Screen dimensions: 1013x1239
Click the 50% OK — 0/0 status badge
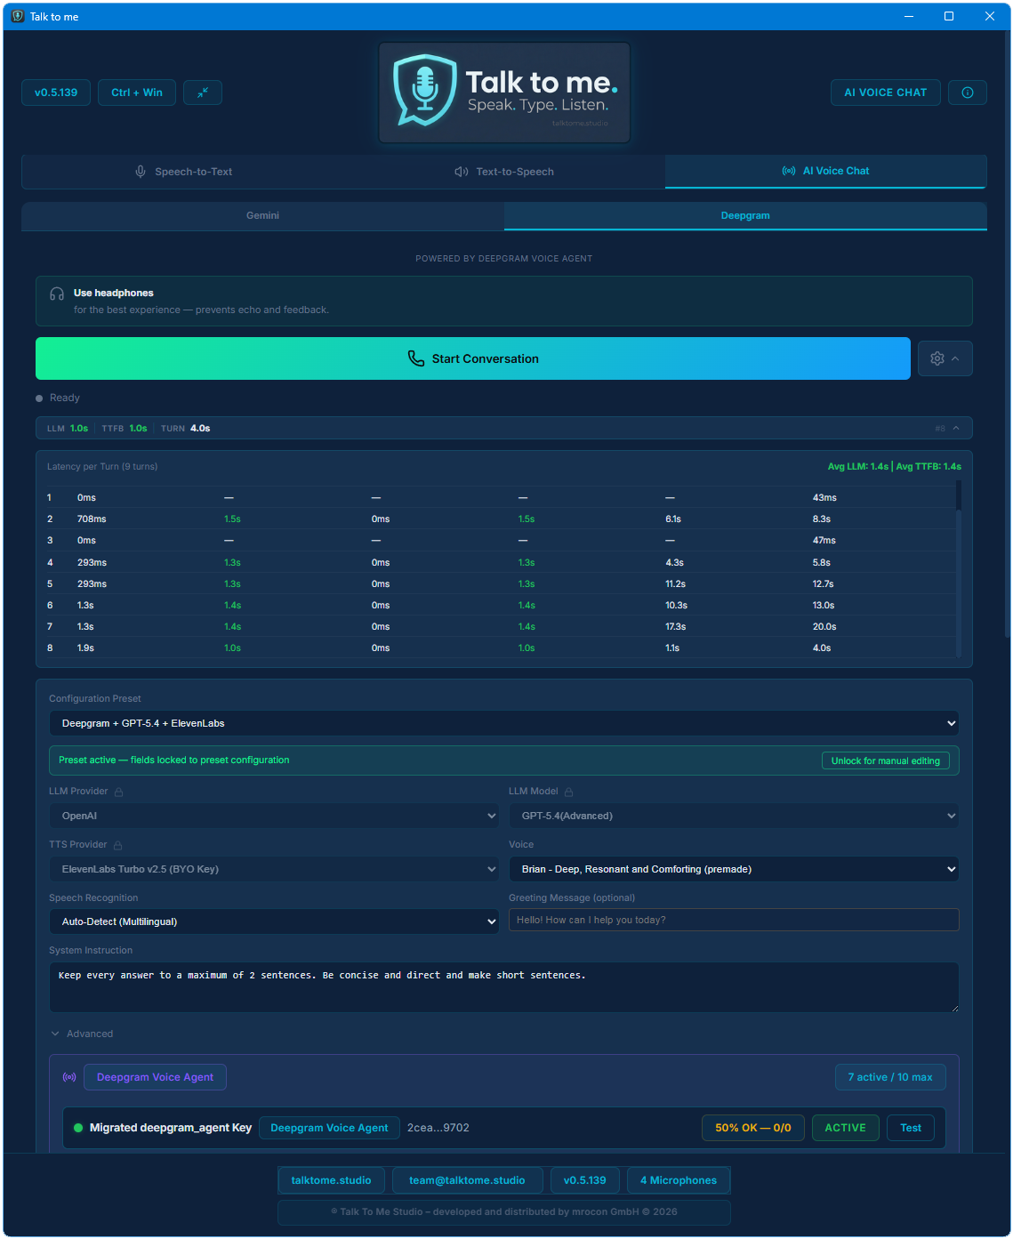click(x=753, y=1128)
